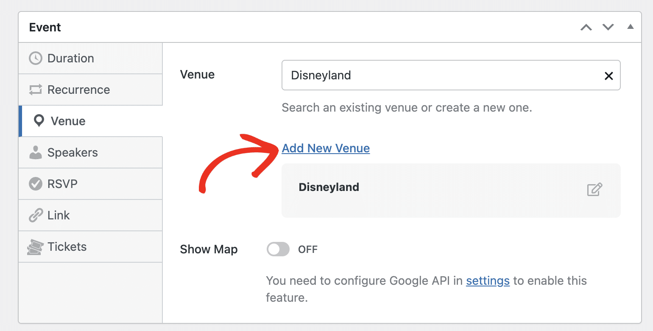Click the checkmark RSVP icon
Screen dimensions: 653x331
pyautogui.click(x=35, y=184)
